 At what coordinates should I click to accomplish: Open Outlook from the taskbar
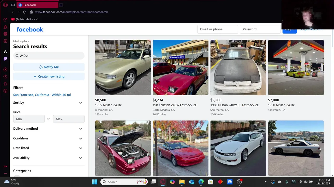[x=192, y=182]
